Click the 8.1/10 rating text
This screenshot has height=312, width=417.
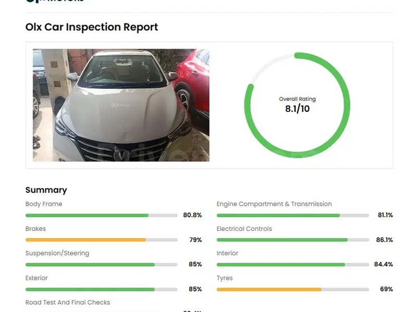pyautogui.click(x=297, y=109)
